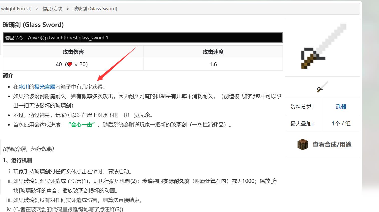This screenshot has height=212, width=379.
Task: Click the 1.6 attack speed value
Action: pyautogui.click(x=213, y=64)
